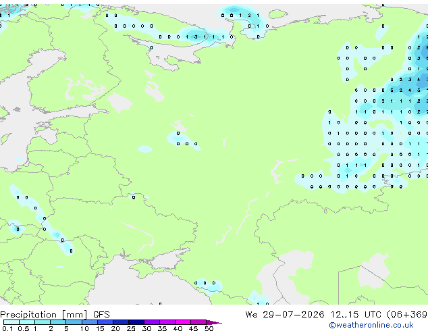Select the 5–10 mm blue legend swatch

click(74, 322)
